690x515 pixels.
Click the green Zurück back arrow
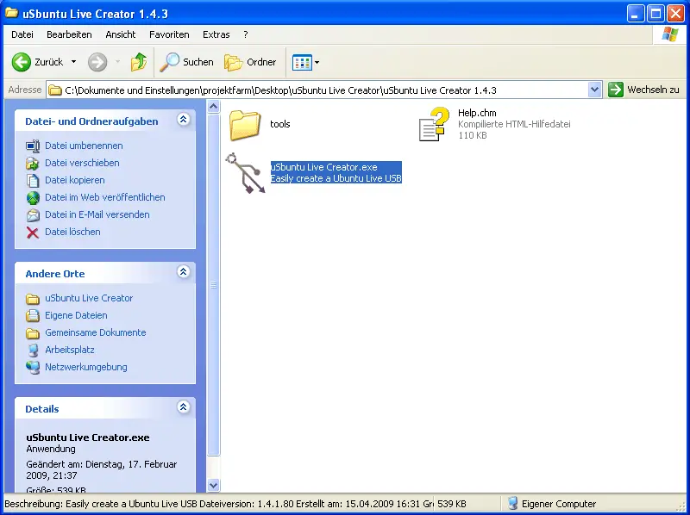pos(22,62)
